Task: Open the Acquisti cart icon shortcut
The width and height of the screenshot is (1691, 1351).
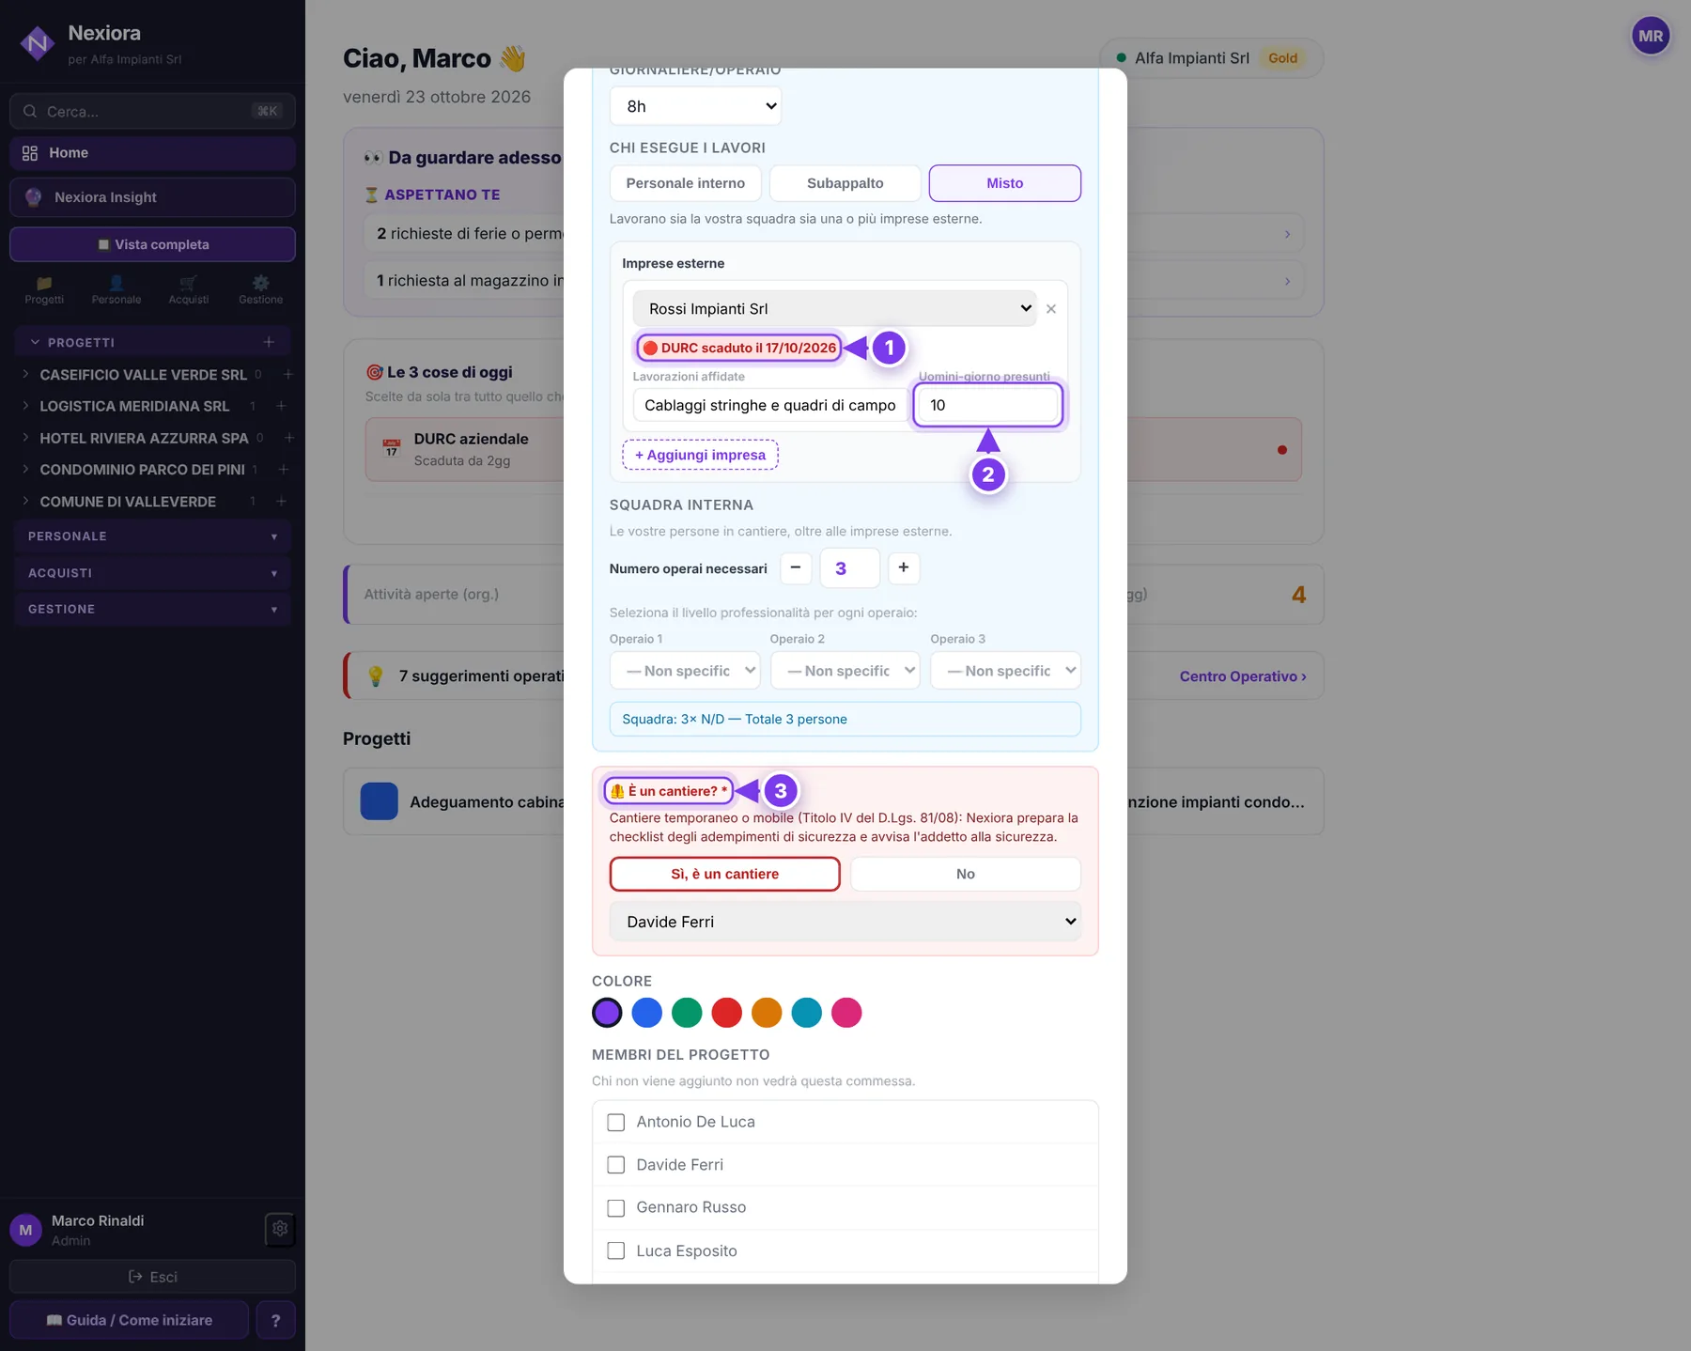Action: click(189, 289)
